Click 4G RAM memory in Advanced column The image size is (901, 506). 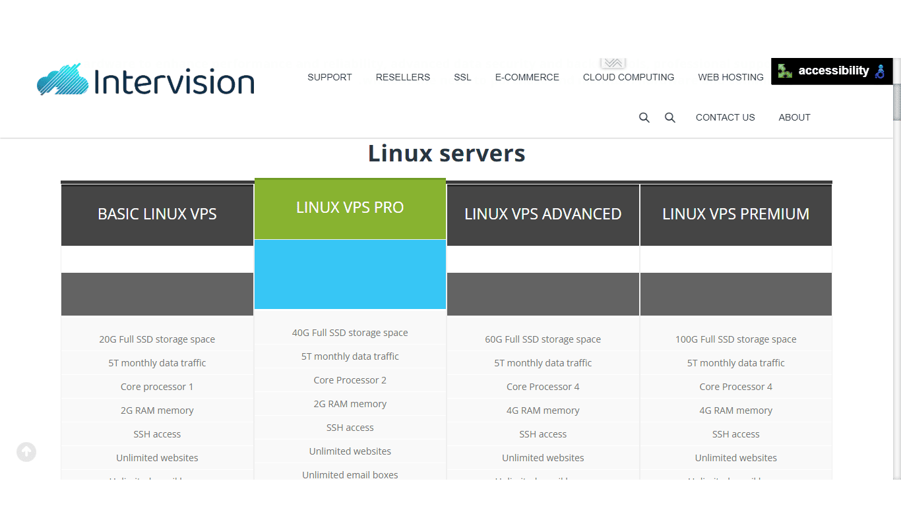click(x=543, y=410)
